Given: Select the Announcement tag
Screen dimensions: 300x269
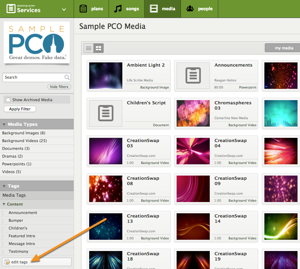Looking at the screenshot, I should [23, 213].
